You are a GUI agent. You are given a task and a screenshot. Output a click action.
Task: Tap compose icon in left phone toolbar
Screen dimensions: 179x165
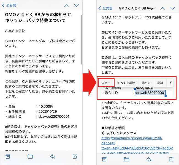(75, 156)
